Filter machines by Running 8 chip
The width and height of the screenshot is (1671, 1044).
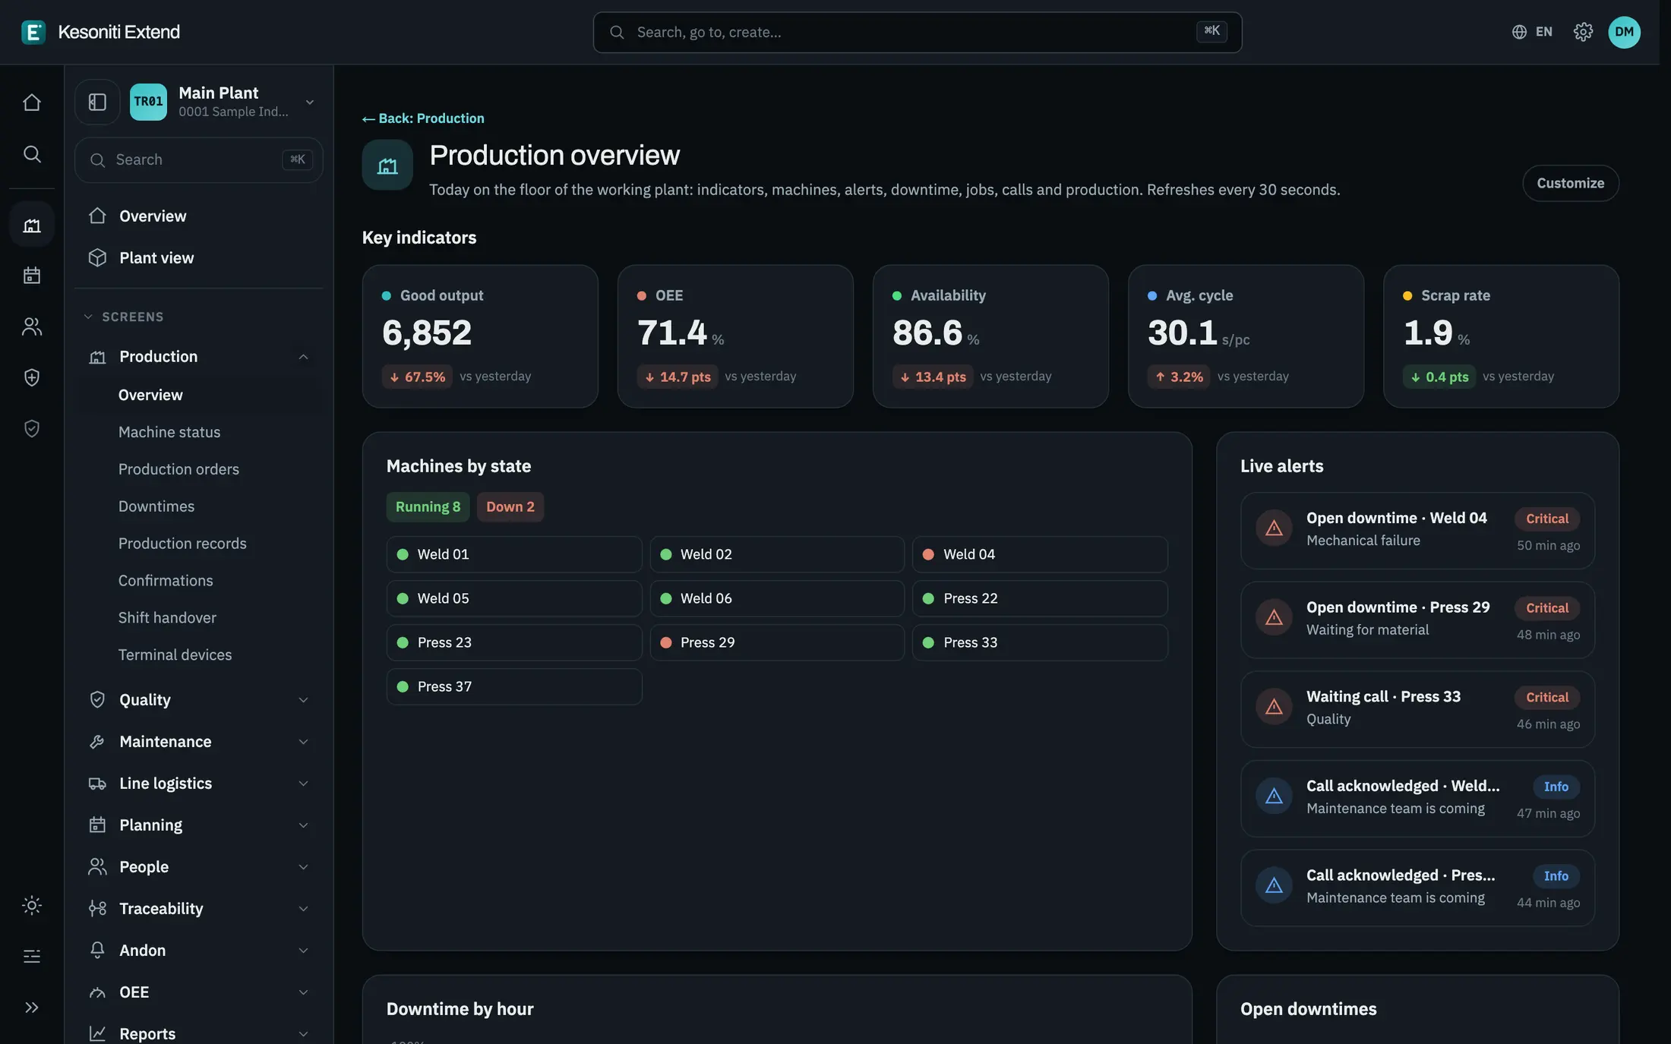point(428,506)
